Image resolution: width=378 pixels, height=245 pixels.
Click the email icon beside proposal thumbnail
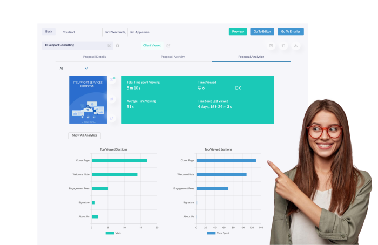pyautogui.click(x=112, y=80)
